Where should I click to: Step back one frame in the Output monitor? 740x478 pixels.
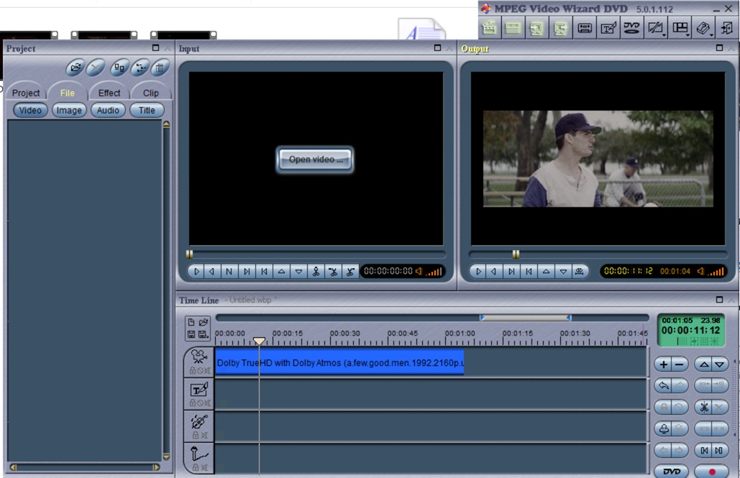[494, 271]
